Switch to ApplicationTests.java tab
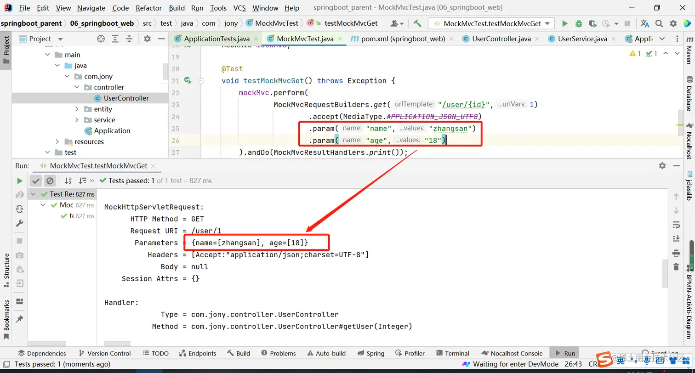The width and height of the screenshot is (695, 373). point(216,39)
